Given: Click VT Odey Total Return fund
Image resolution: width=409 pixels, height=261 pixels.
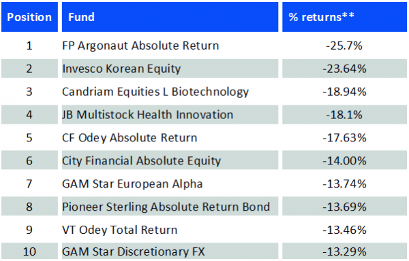Looking at the screenshot, I should click(x=120, y=230).
